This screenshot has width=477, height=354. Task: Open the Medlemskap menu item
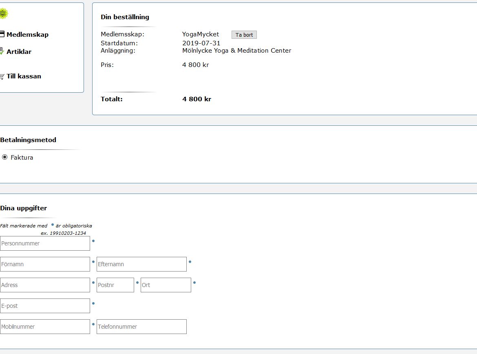(27, 35)
